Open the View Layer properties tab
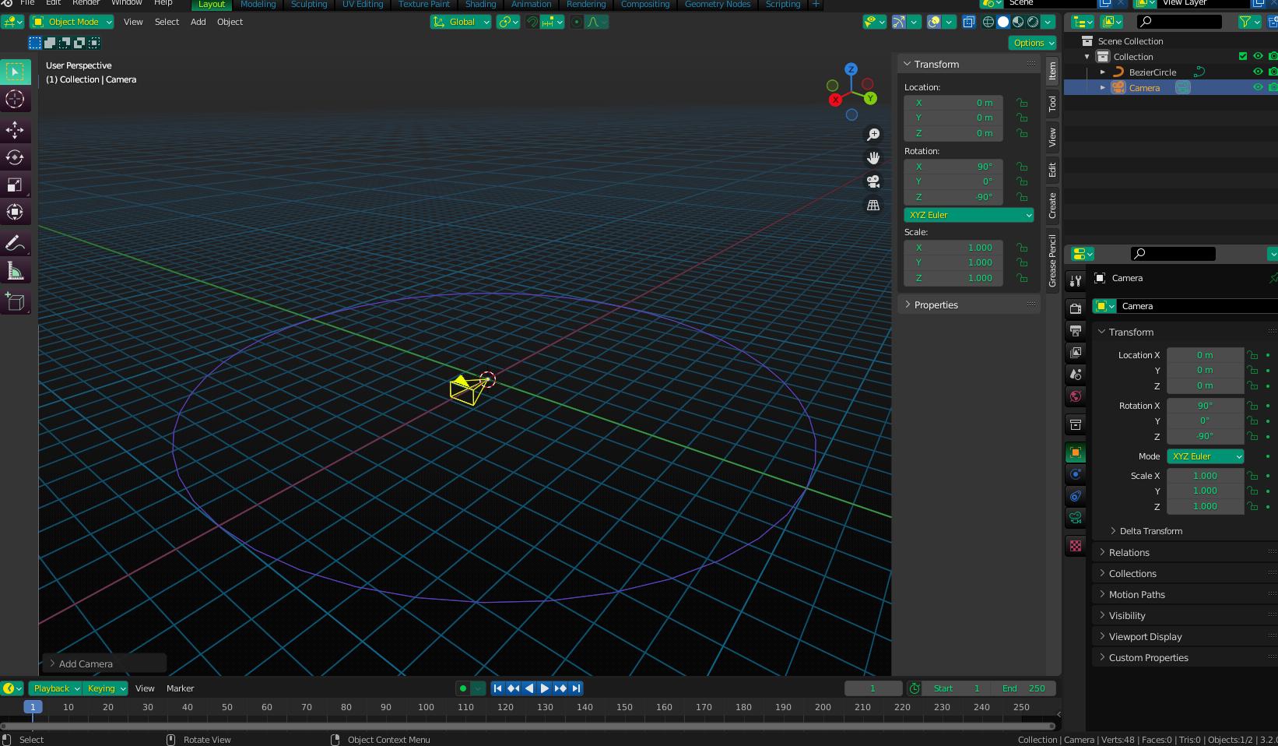The image size is (1278, 746). click(1076, 352)
